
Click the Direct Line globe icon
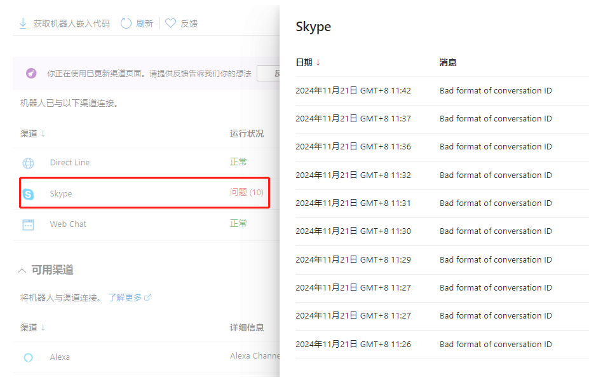pyautogui.click(x=28, y=162)
